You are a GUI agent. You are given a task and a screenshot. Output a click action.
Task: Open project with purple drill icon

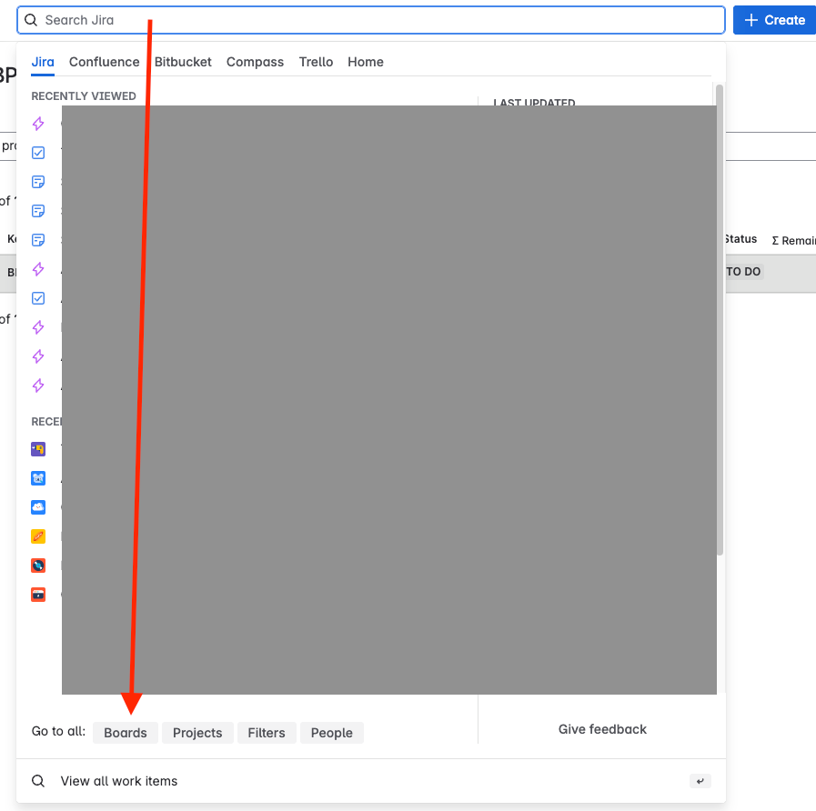point(38,449)
